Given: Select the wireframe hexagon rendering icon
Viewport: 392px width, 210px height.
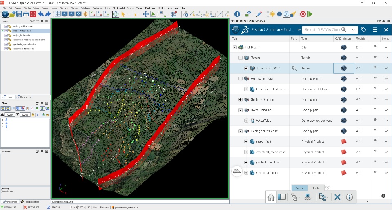Looking at the screenshot, I should 286,14.
